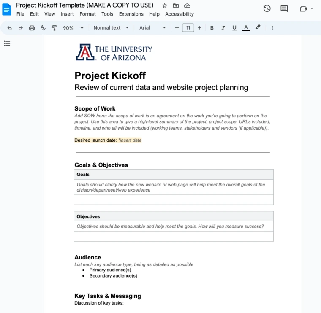Viewport: 321px width, 313px height.
Task: Open the Help menu
Action: pyautogui.click(x=154, y=14)
